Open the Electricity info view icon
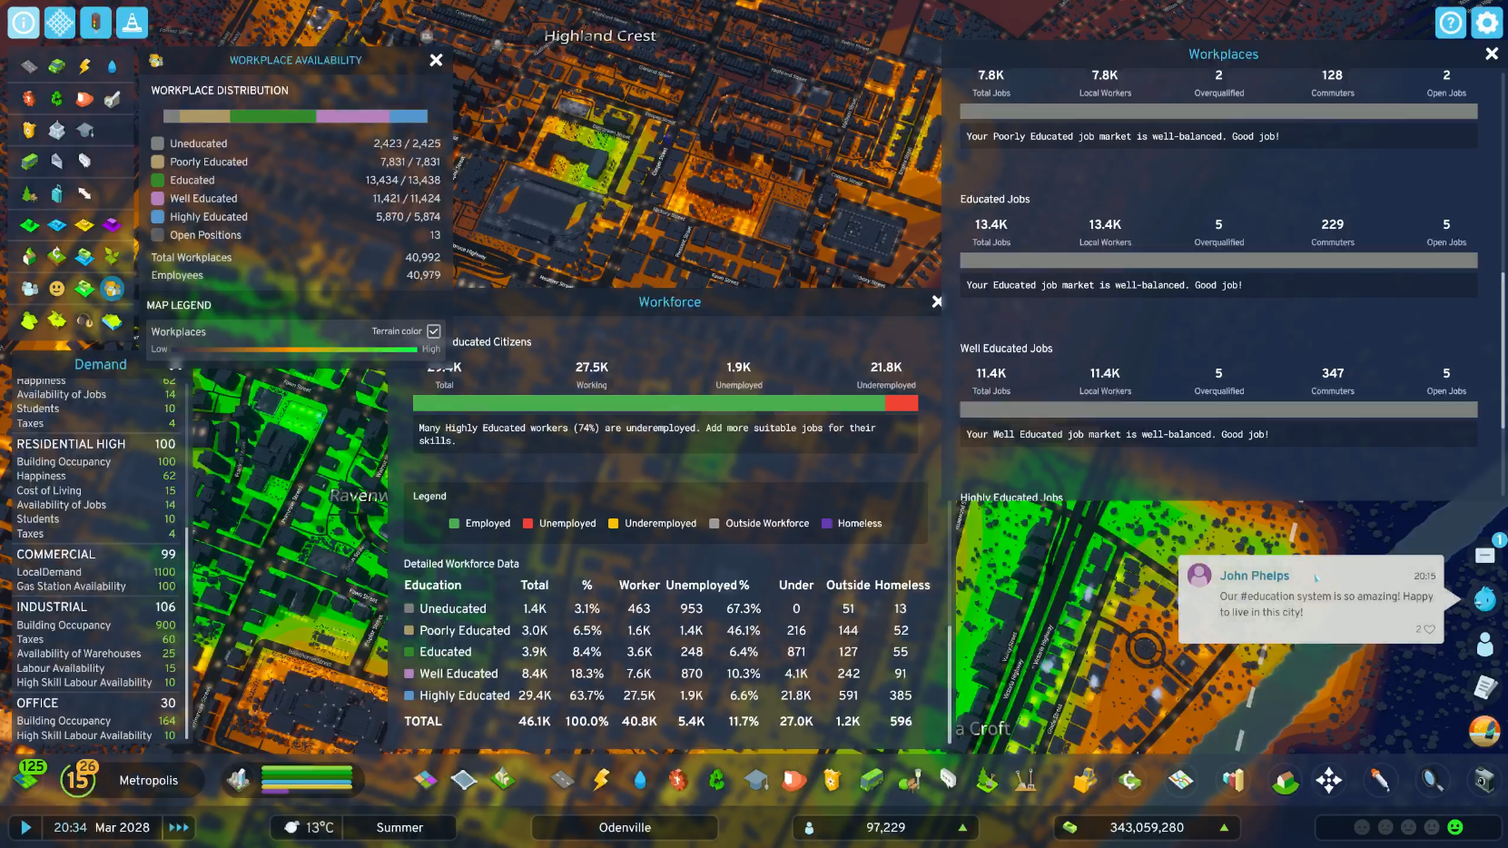Viewport: 1508px width, 848px height. 84,65
